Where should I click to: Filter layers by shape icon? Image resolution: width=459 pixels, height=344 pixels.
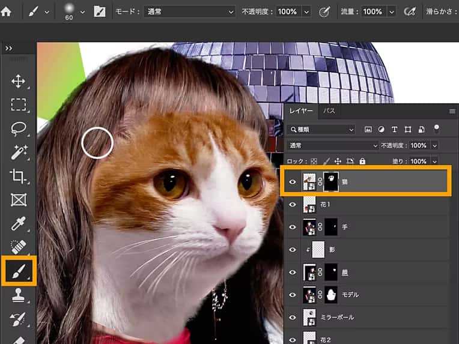(408, 129)
